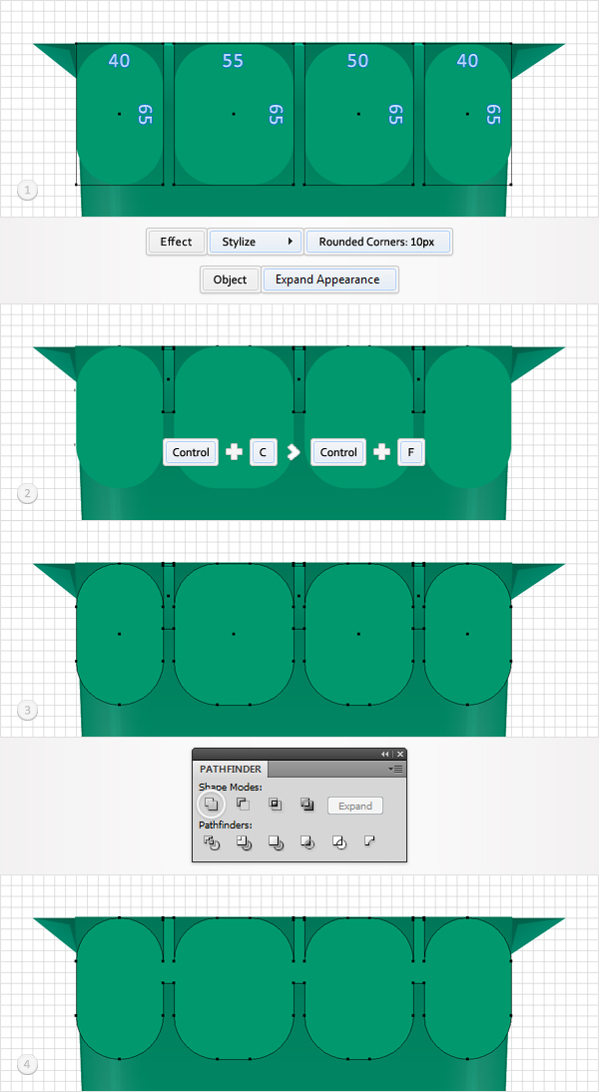599x1092 pixels.
Task: Click the Unite shape mode icon
Action: [211, 804]
